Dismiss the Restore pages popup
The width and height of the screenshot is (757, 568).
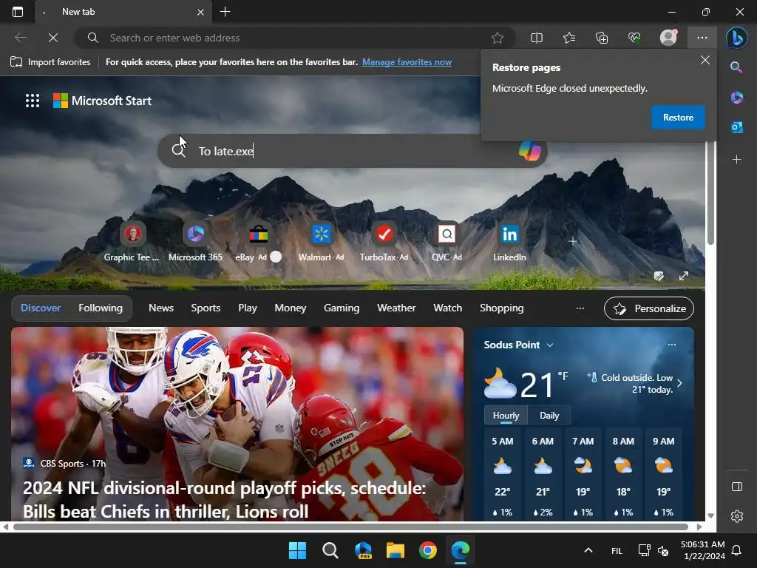coord(705,61)
